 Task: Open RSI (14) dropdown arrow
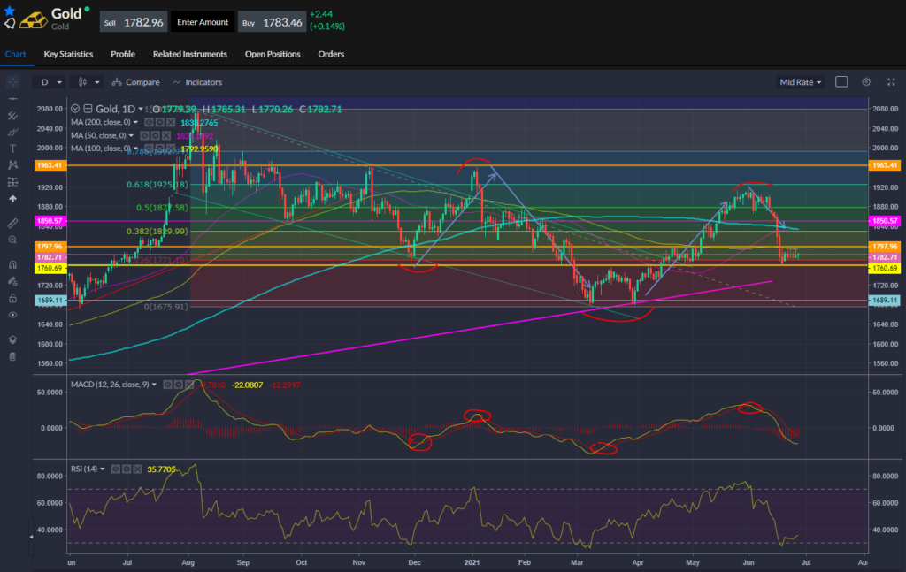tap(103, 469)
